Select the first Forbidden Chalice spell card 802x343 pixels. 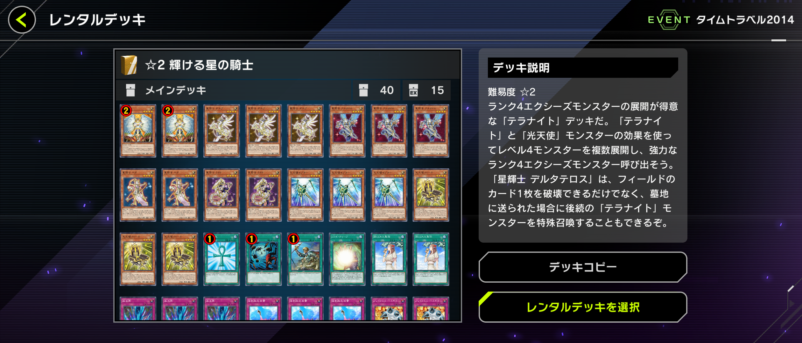click(389, 259)
